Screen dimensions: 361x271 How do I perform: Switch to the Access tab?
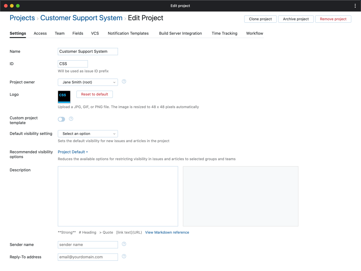(x=40, y=33)
